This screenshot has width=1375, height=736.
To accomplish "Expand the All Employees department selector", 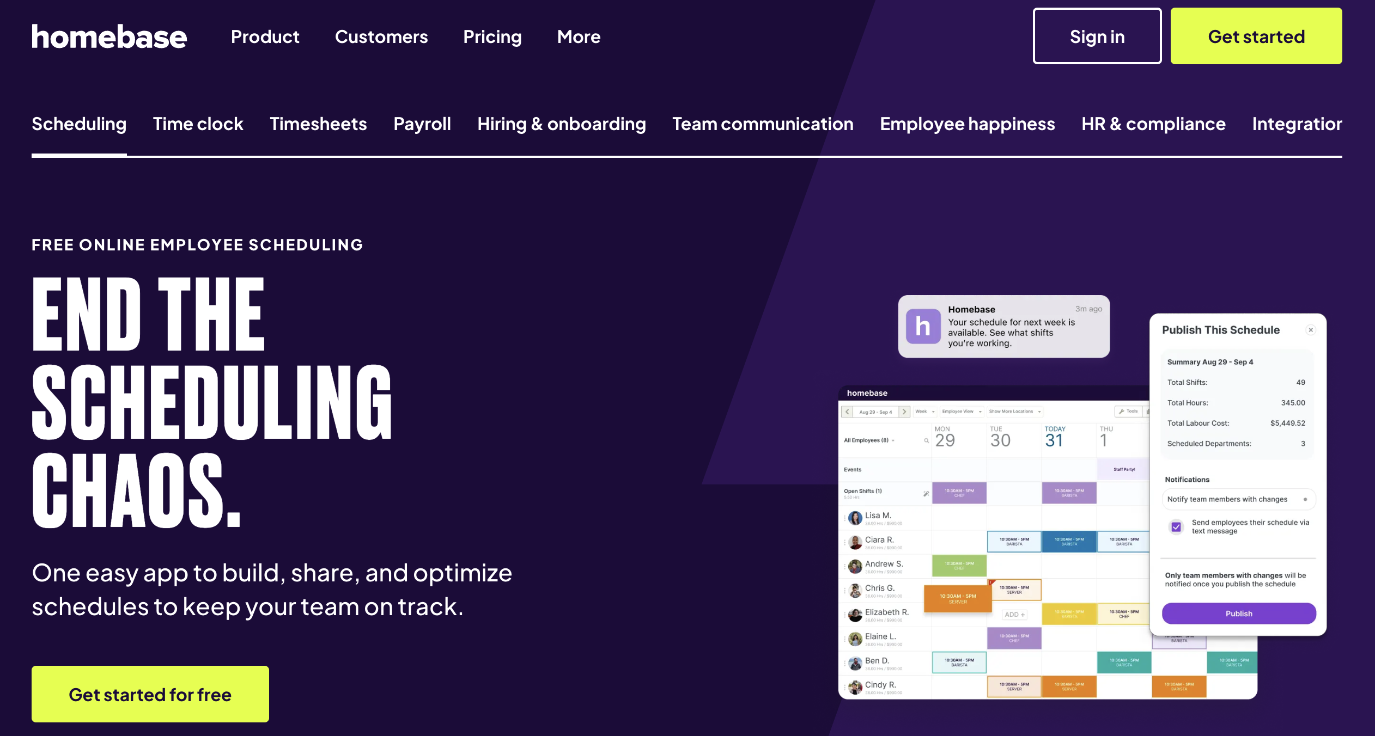I will click(x=869, y=441).
